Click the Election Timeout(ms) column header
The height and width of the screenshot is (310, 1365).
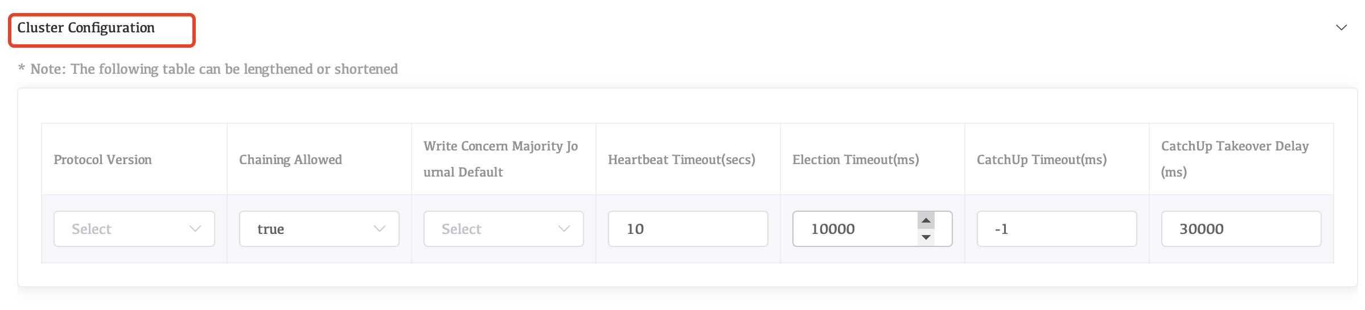pyautogui.click(x=856, y=160)
